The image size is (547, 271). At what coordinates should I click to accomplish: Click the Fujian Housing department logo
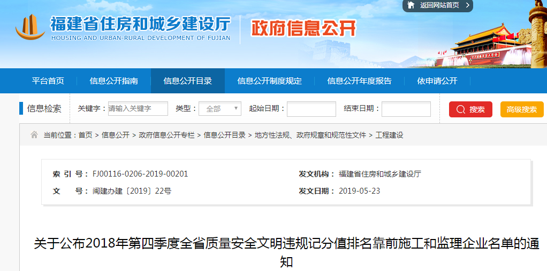click(x=30, y=27)
